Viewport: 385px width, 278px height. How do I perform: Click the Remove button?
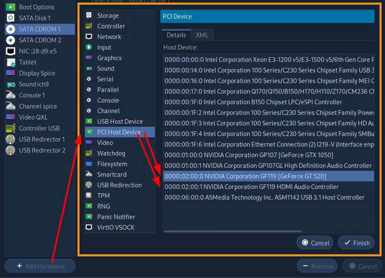[317, 266]
